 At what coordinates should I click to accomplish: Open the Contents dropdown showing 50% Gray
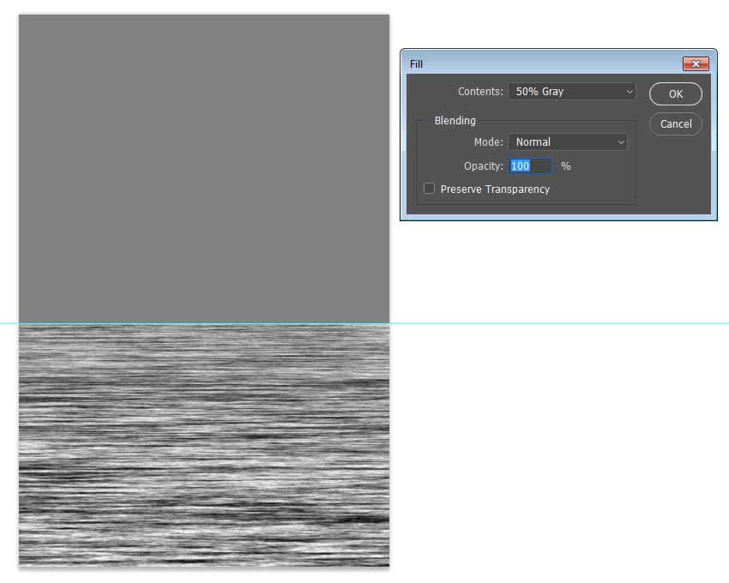click(x=571, y=92)
